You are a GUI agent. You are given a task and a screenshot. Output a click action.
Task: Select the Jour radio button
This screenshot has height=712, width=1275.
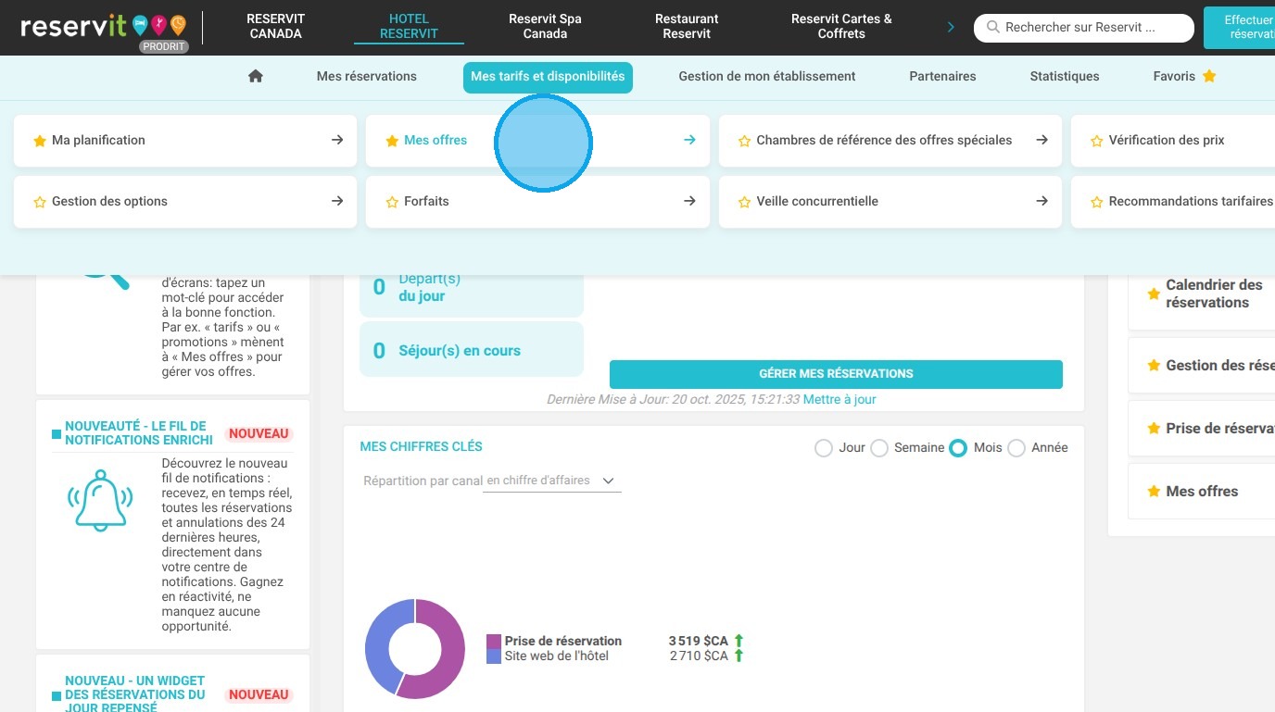click(x=824, y=448)
